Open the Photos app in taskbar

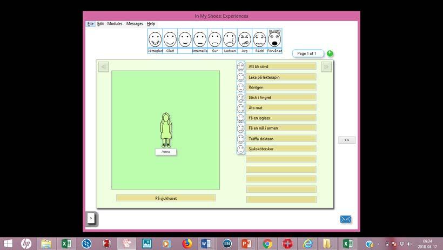(147, 244)
